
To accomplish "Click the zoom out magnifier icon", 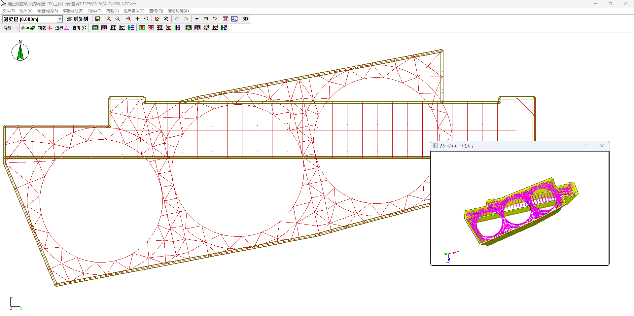I will pos(118,19).
